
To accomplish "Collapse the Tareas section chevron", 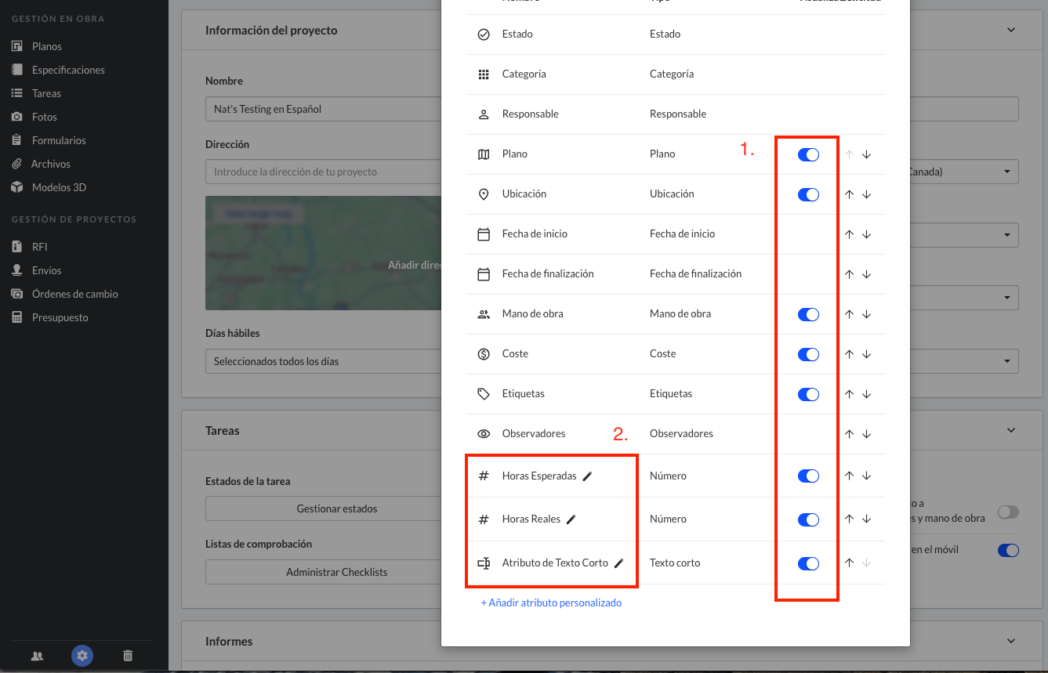I will point(1010,431).
